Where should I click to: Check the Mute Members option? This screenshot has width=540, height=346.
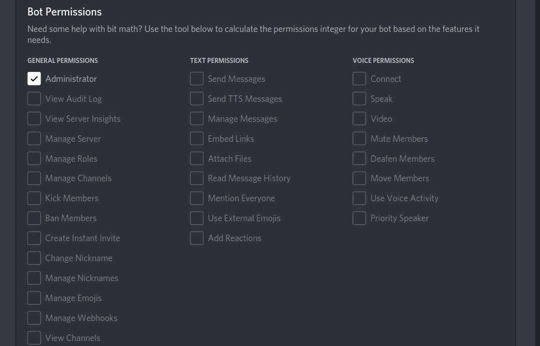pos(359,139)
